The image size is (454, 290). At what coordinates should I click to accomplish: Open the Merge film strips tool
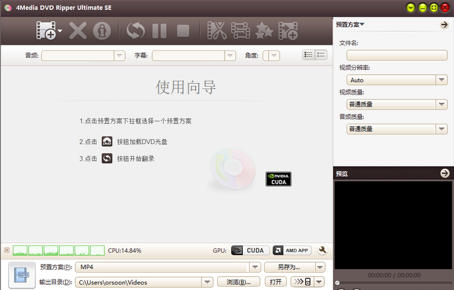tap(240, 31)
